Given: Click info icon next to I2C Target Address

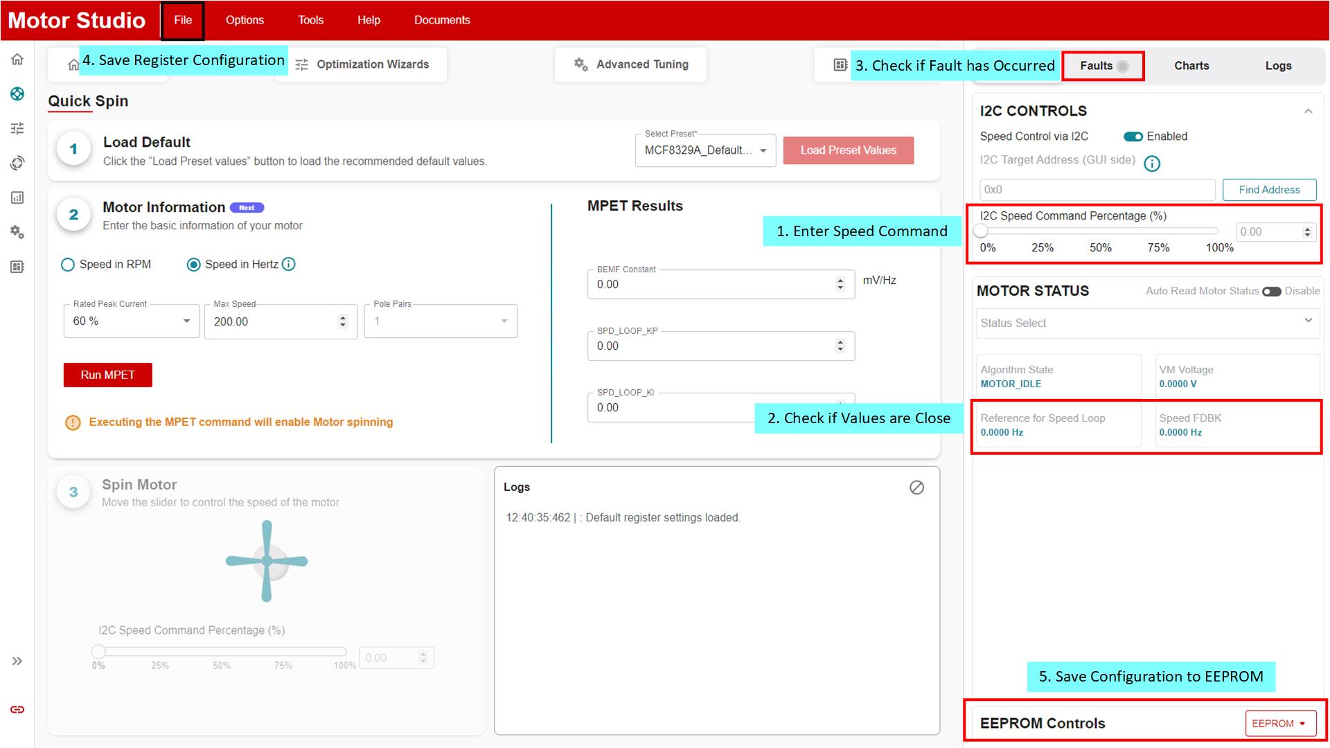Looking at the screenshot, I should tap(1151, 163).
